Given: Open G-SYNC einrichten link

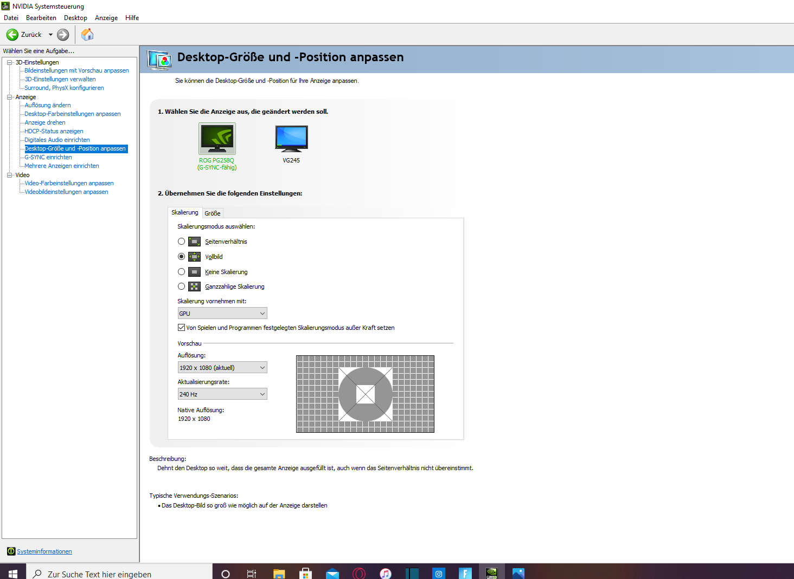Looking at the screenshot, I should (48, 157).
